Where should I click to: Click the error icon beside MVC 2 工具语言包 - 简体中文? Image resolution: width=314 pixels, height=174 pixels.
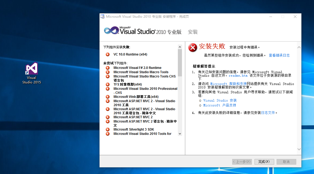[108, 109]
